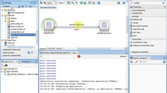The width and height of the screenshot is (167, 93).
Task: Click Data Controls refresh icon
Action: pyautogui.click(x=28, y=53)
